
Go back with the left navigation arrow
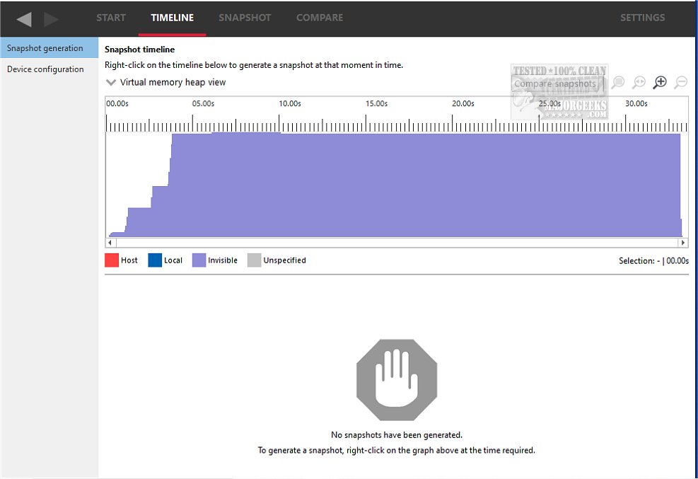click(x=24, y=19)
